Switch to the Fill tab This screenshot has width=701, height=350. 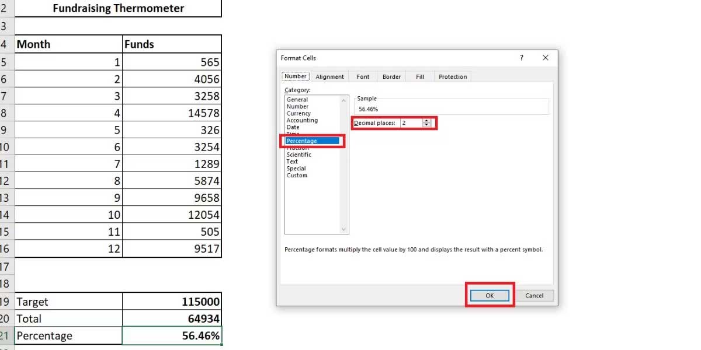pos(419,76)
